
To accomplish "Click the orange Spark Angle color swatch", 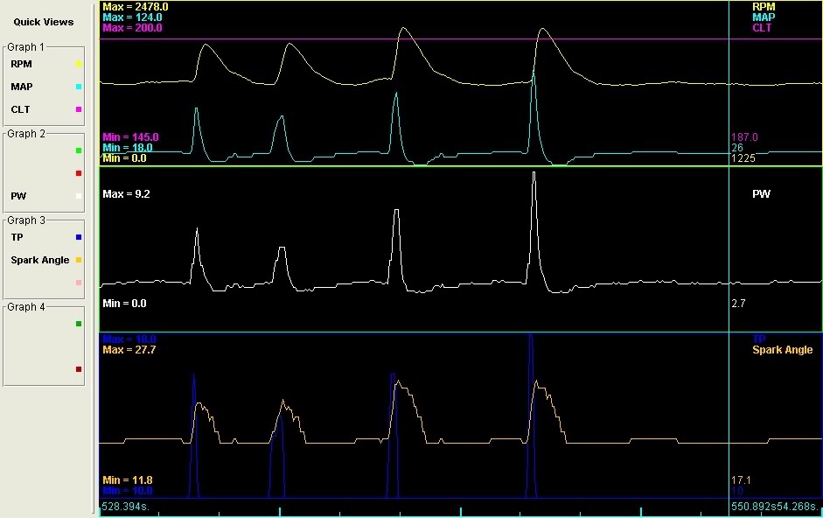I will point(79,260).
